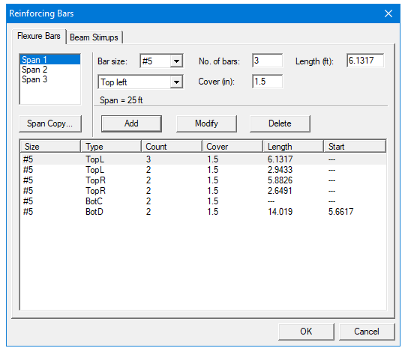This screenshot has height=351, width=405.
Task: Click the No. of bars input field
Action: pos(267,61)
